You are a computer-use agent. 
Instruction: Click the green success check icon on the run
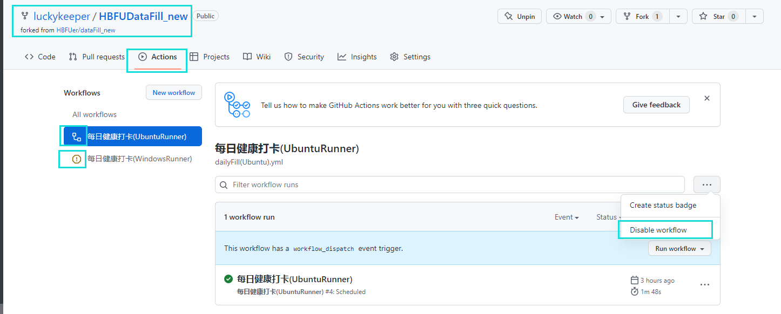point(228,279)
